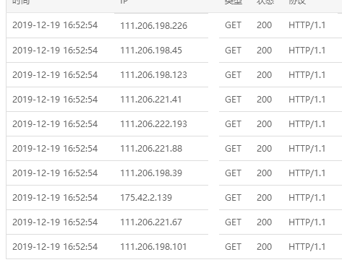Select IP address 111.206.222.193

[153, 124]
